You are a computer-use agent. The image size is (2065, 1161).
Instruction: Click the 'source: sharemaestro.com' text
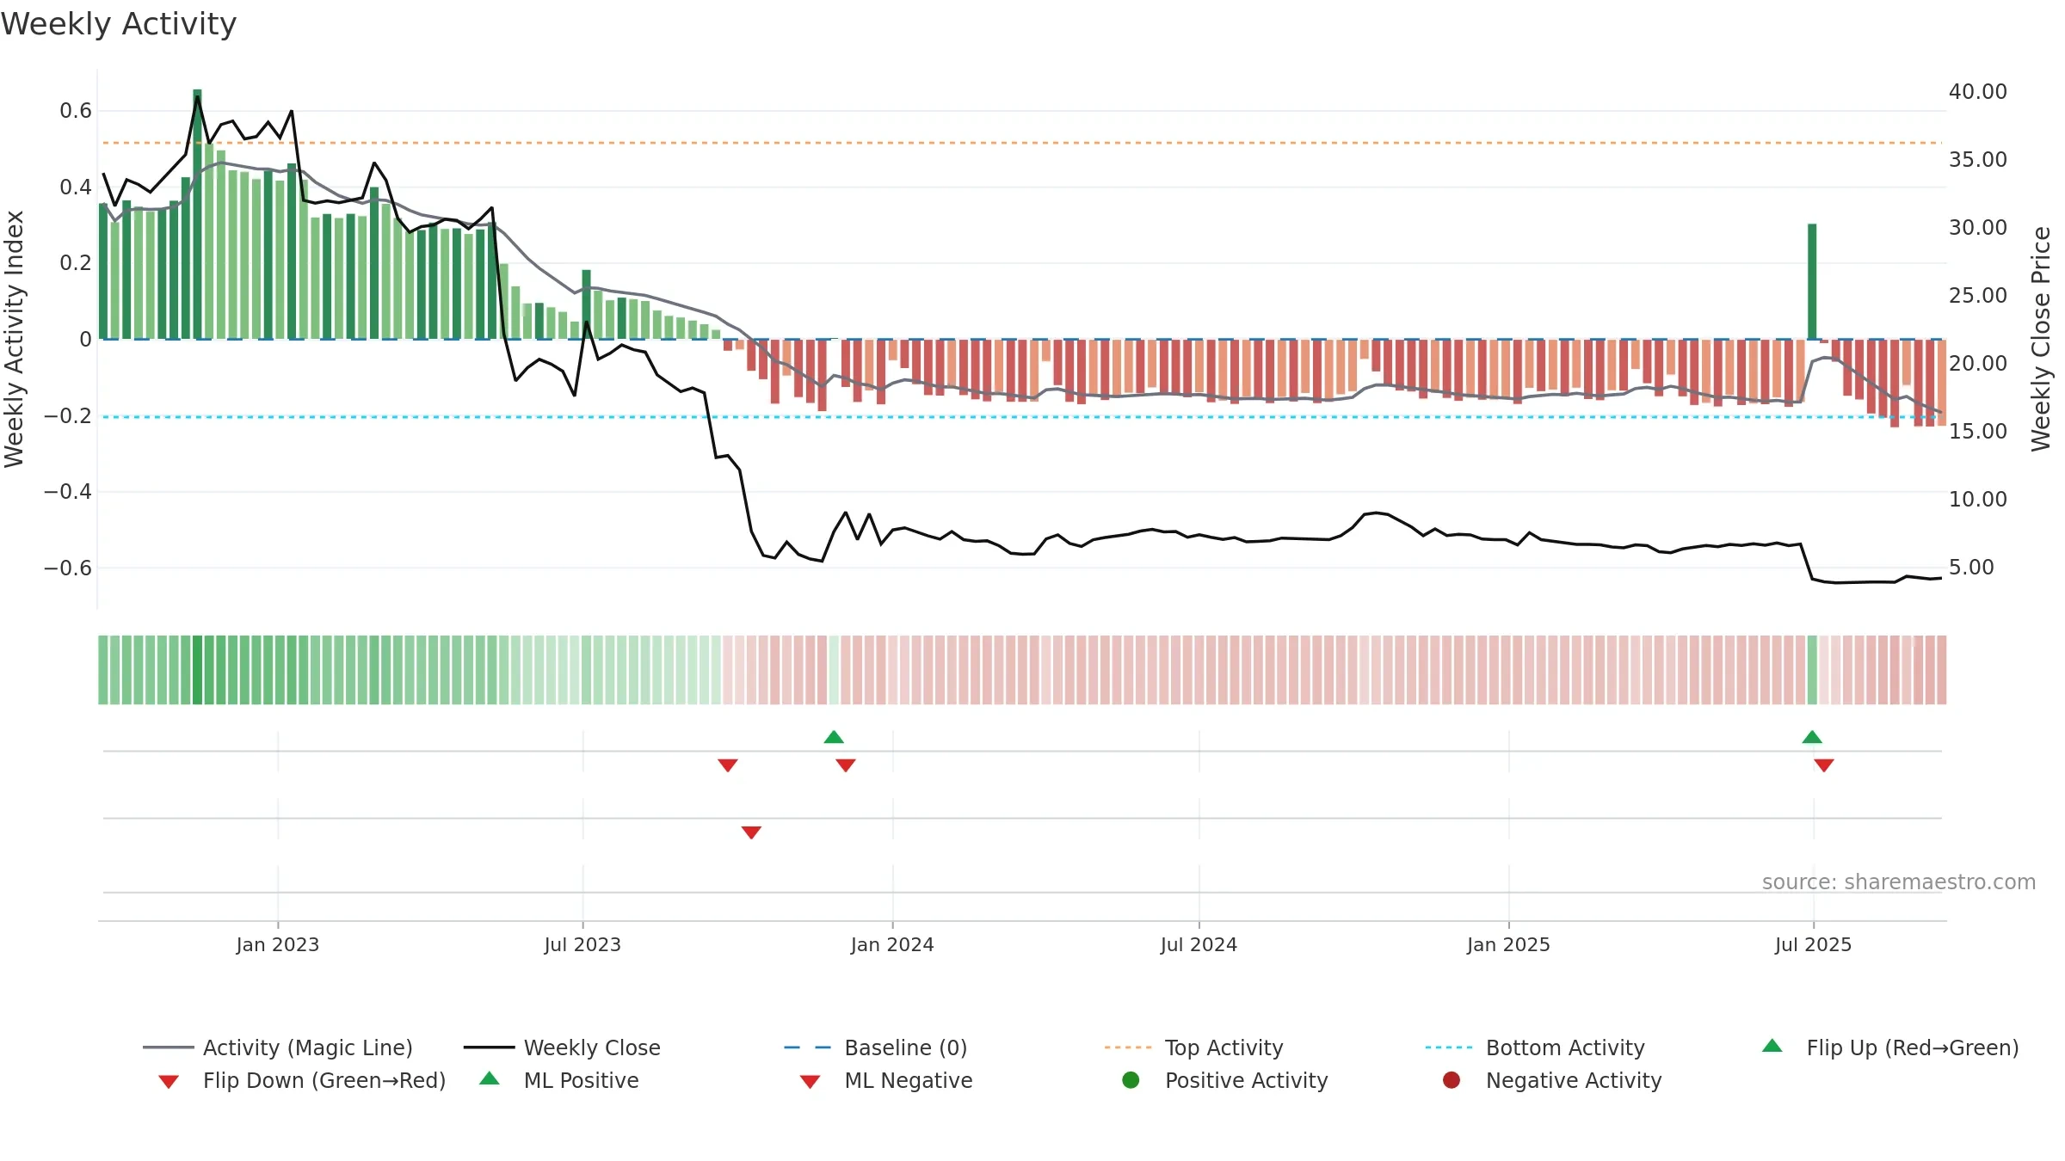tap(1899, 881)
